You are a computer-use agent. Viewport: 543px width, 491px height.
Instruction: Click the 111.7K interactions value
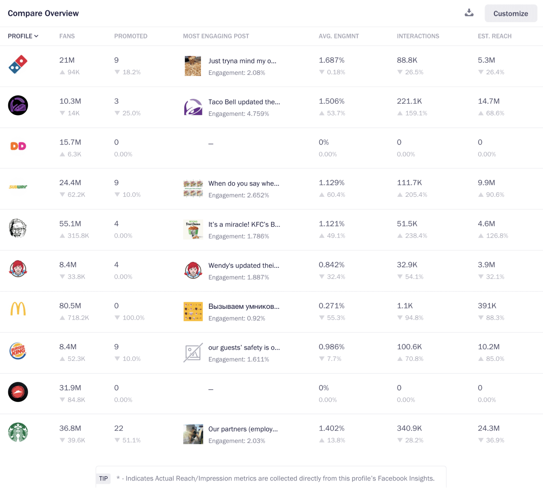click(409, 183)
